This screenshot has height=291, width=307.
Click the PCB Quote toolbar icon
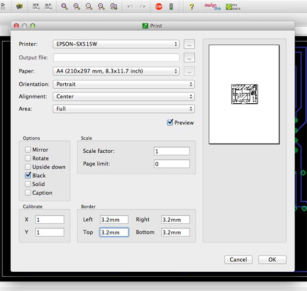click(x=233, y=7)
